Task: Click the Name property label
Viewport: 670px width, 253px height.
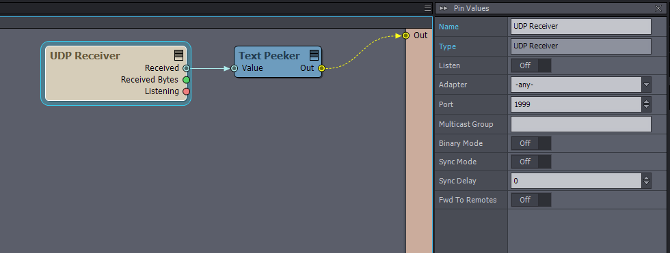Action: click(x=448, y=27)
